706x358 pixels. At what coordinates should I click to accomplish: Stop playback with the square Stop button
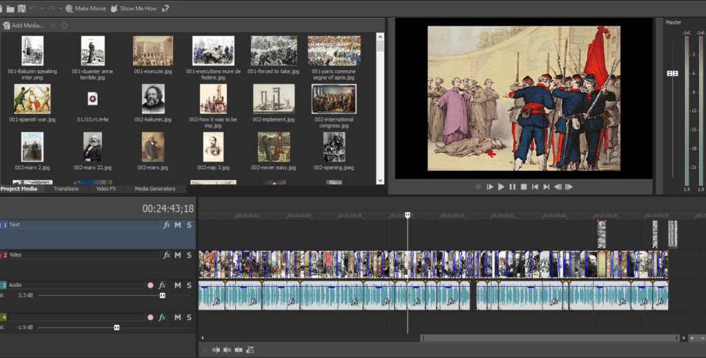[x=524, y=187]
